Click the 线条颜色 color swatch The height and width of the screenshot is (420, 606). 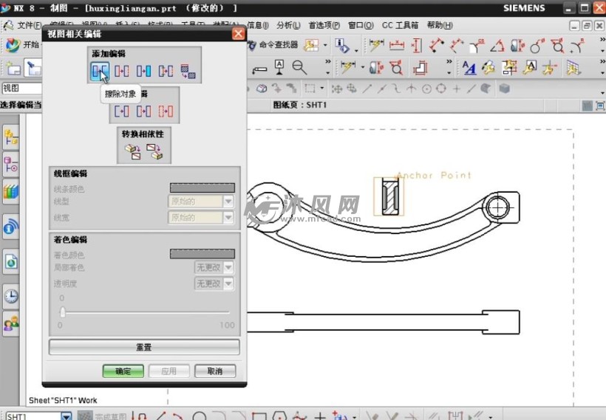tap(202, 188)
